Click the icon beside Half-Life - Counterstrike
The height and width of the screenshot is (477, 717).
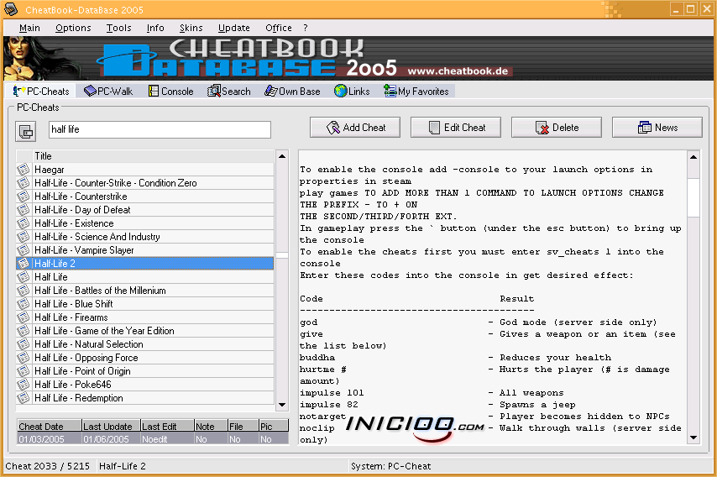click(x=24, y=197)
